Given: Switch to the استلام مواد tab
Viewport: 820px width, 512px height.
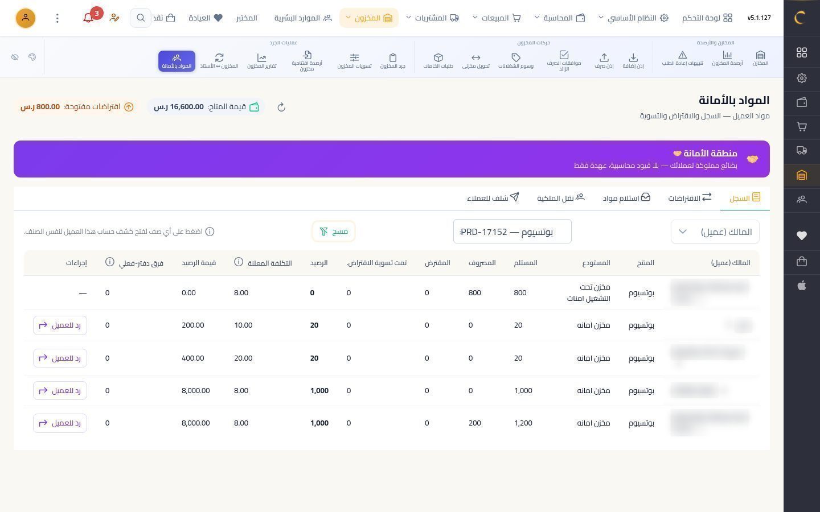Looking at the screenshot, I should click(x=626, y=198).
